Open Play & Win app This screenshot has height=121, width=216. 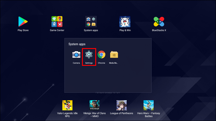point(125,22)
